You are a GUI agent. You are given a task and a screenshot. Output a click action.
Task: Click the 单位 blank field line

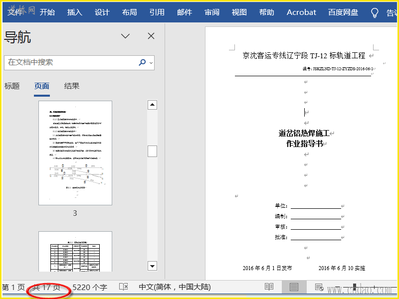[x=316, y=206]
